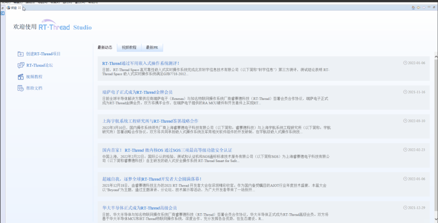The image size is (438, 223).
Task: Open article 瑞萨电子正式成为RT-Thread金牌会员
Action: [x=137, y=92]
